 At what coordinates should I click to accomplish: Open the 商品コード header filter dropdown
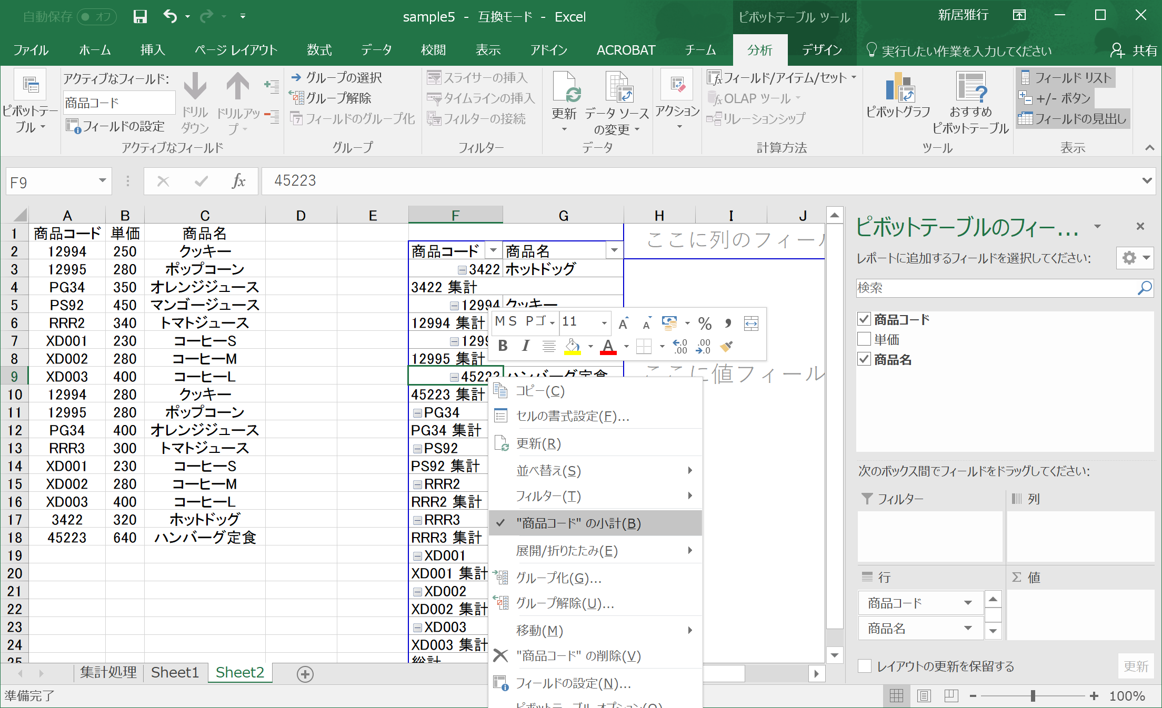493,251
